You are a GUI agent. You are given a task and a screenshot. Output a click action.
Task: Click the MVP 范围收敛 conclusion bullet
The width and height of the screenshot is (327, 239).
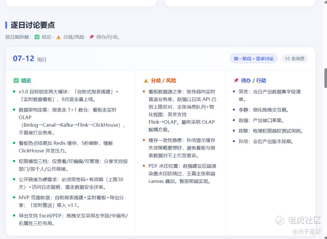71,201
